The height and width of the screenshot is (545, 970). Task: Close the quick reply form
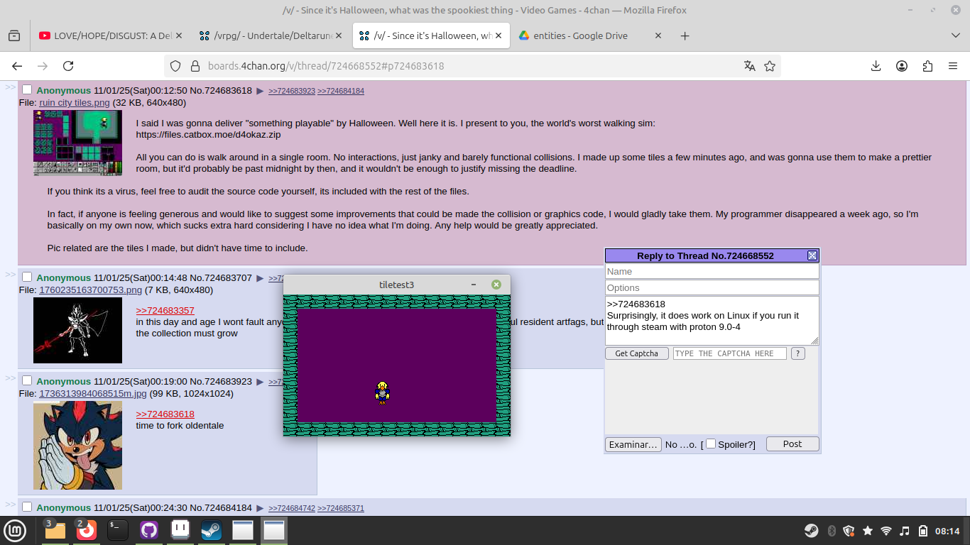[x=812, y=255]
